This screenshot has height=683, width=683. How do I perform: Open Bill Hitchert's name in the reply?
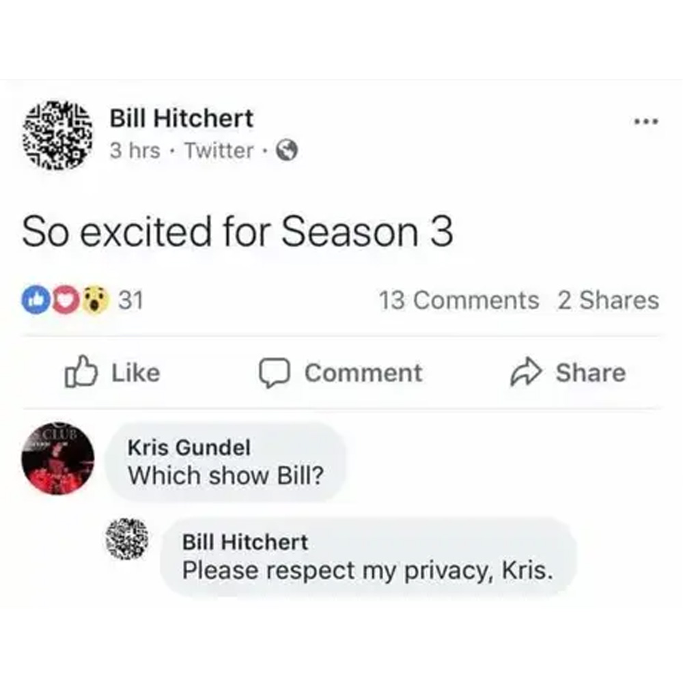245,542
